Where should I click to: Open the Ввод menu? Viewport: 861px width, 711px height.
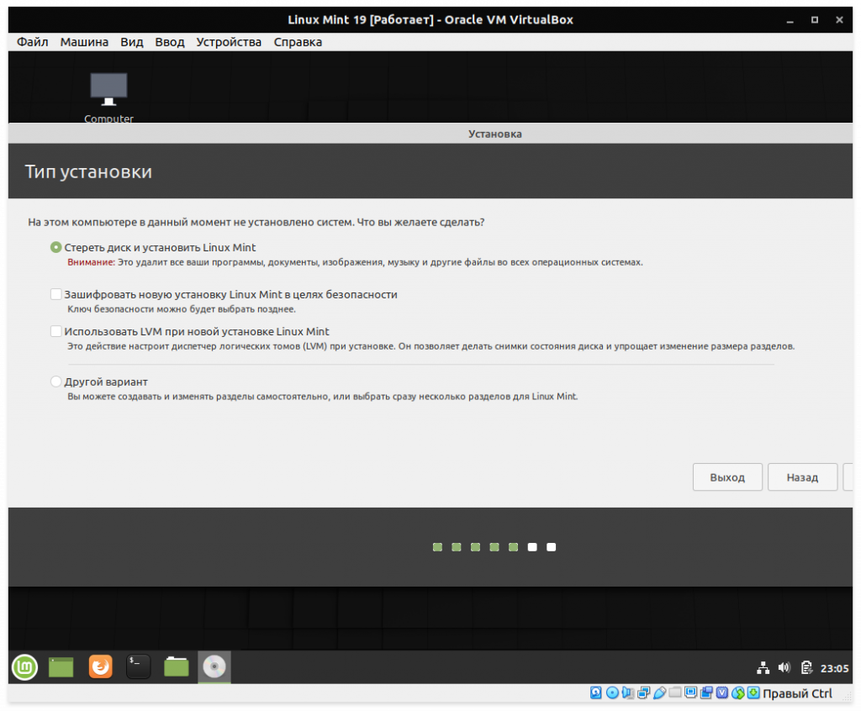[x=170, y=42]
